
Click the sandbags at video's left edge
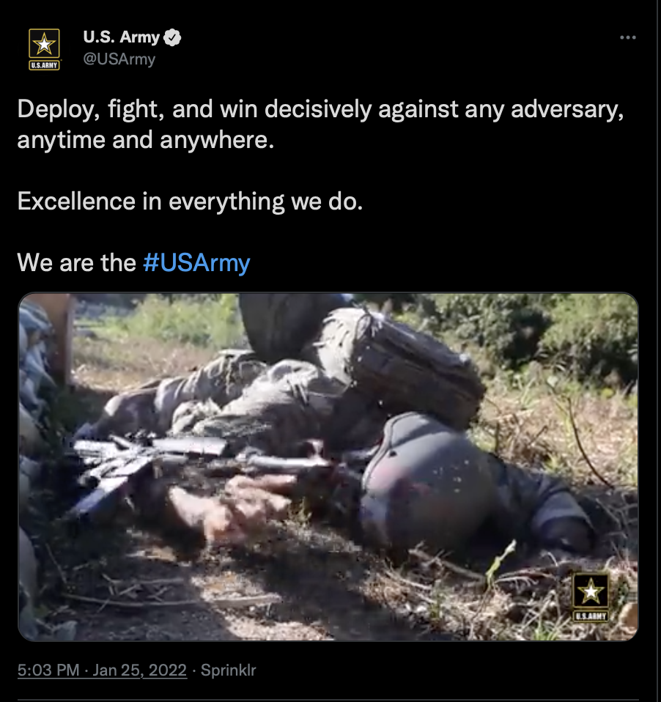[34, 403]
